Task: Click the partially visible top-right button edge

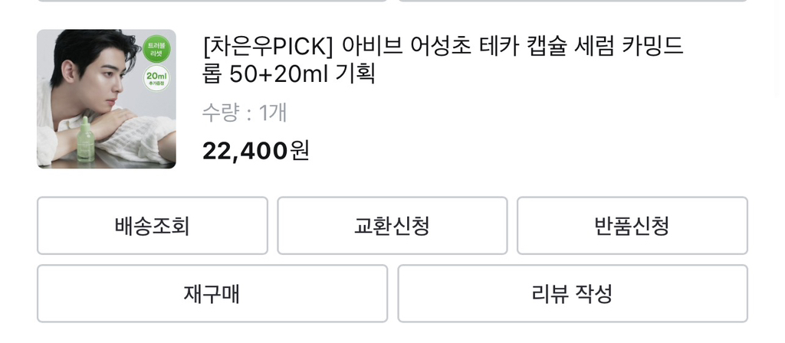Action: tap(572, 1)
